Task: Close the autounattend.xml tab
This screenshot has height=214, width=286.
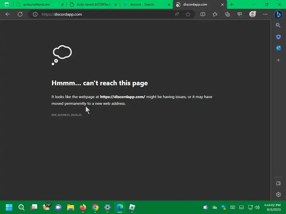Action: tap(62, 4)
